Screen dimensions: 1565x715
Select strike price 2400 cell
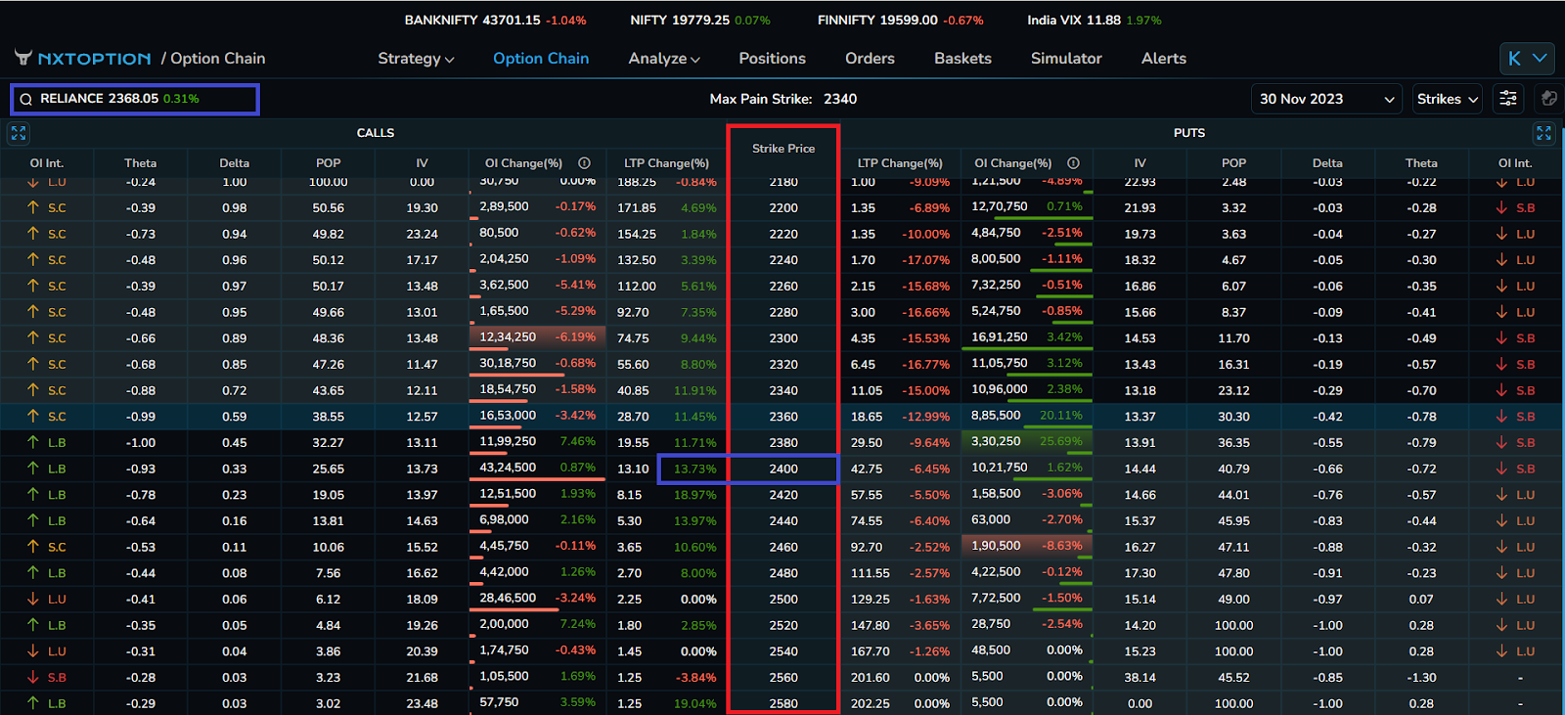coord(783,469)
